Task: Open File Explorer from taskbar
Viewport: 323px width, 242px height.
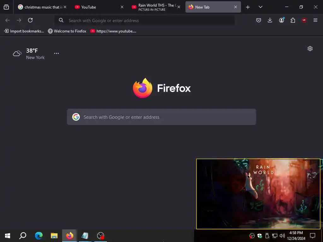Action: 54,236
